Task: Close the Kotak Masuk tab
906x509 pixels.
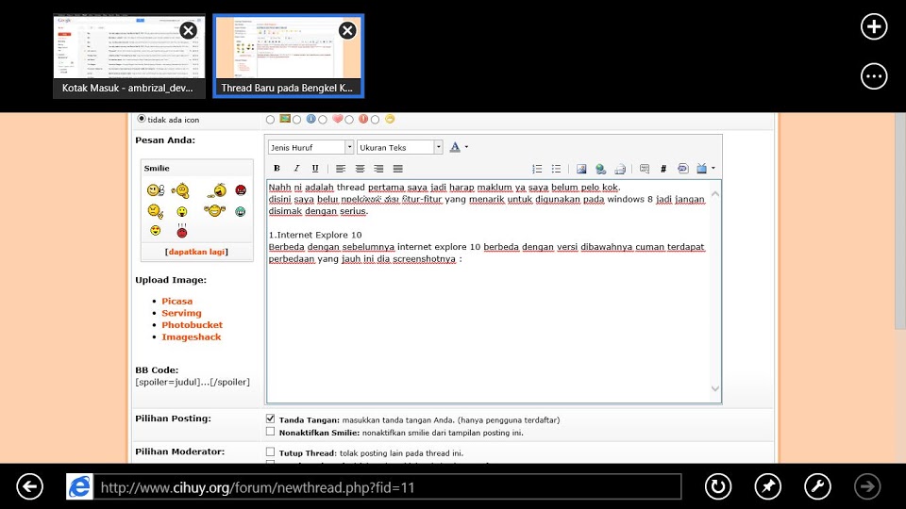Action: [x=189, y=30]
